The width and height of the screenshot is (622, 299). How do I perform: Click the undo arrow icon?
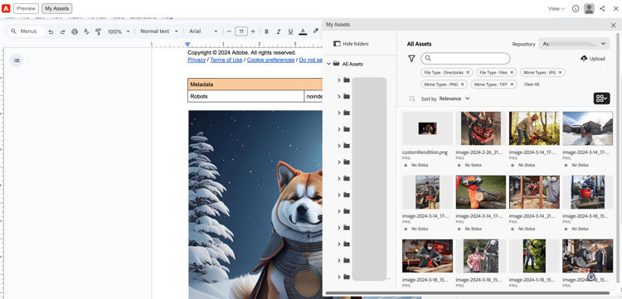(51, 31)
